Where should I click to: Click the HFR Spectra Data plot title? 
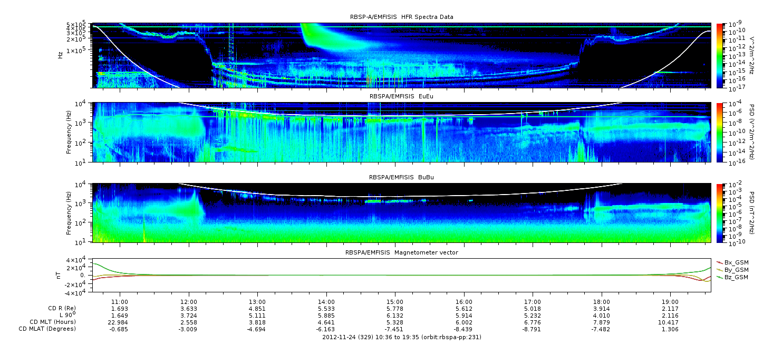401,17
